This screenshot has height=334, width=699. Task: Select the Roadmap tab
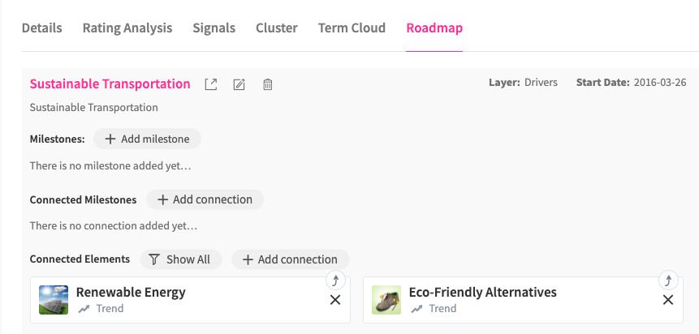434,28
